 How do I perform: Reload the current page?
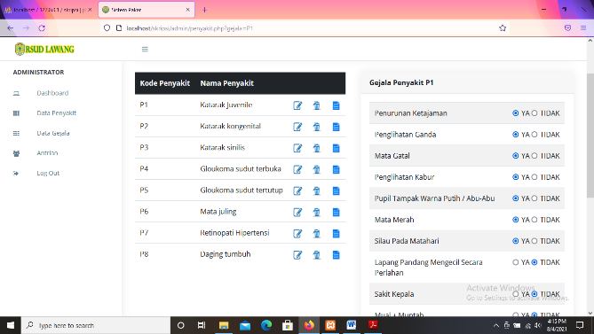coord(42,28)
